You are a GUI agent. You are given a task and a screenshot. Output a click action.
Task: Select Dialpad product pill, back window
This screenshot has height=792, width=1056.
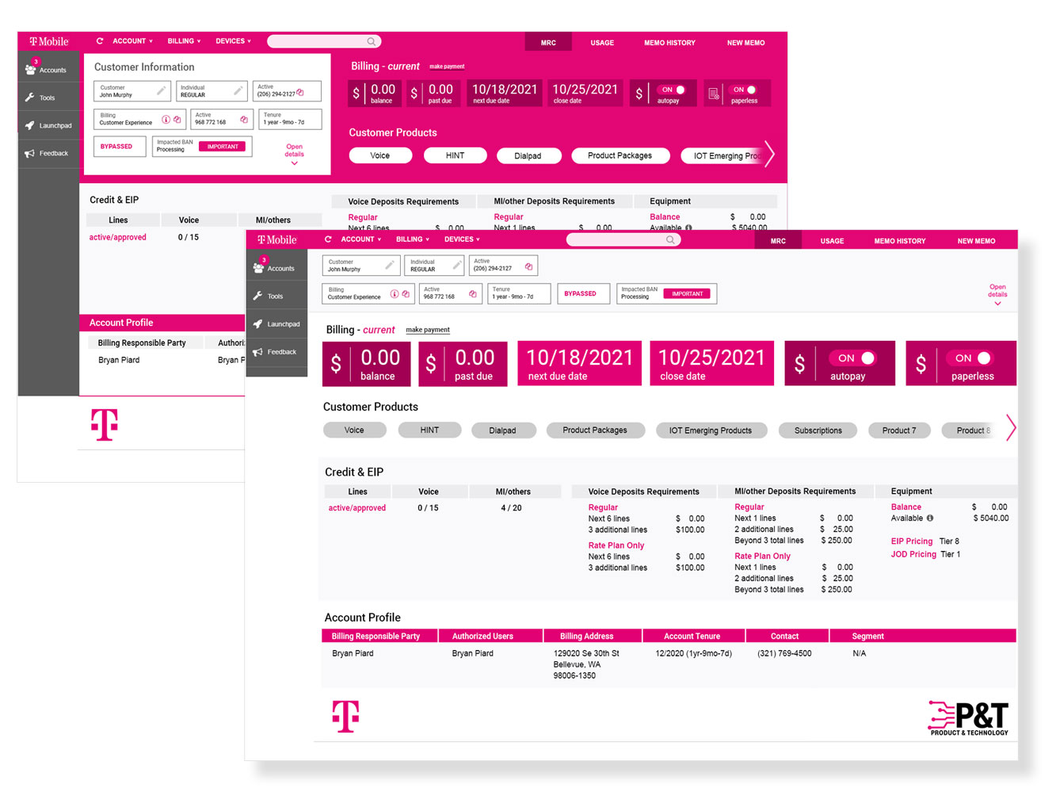pos(528,155)
